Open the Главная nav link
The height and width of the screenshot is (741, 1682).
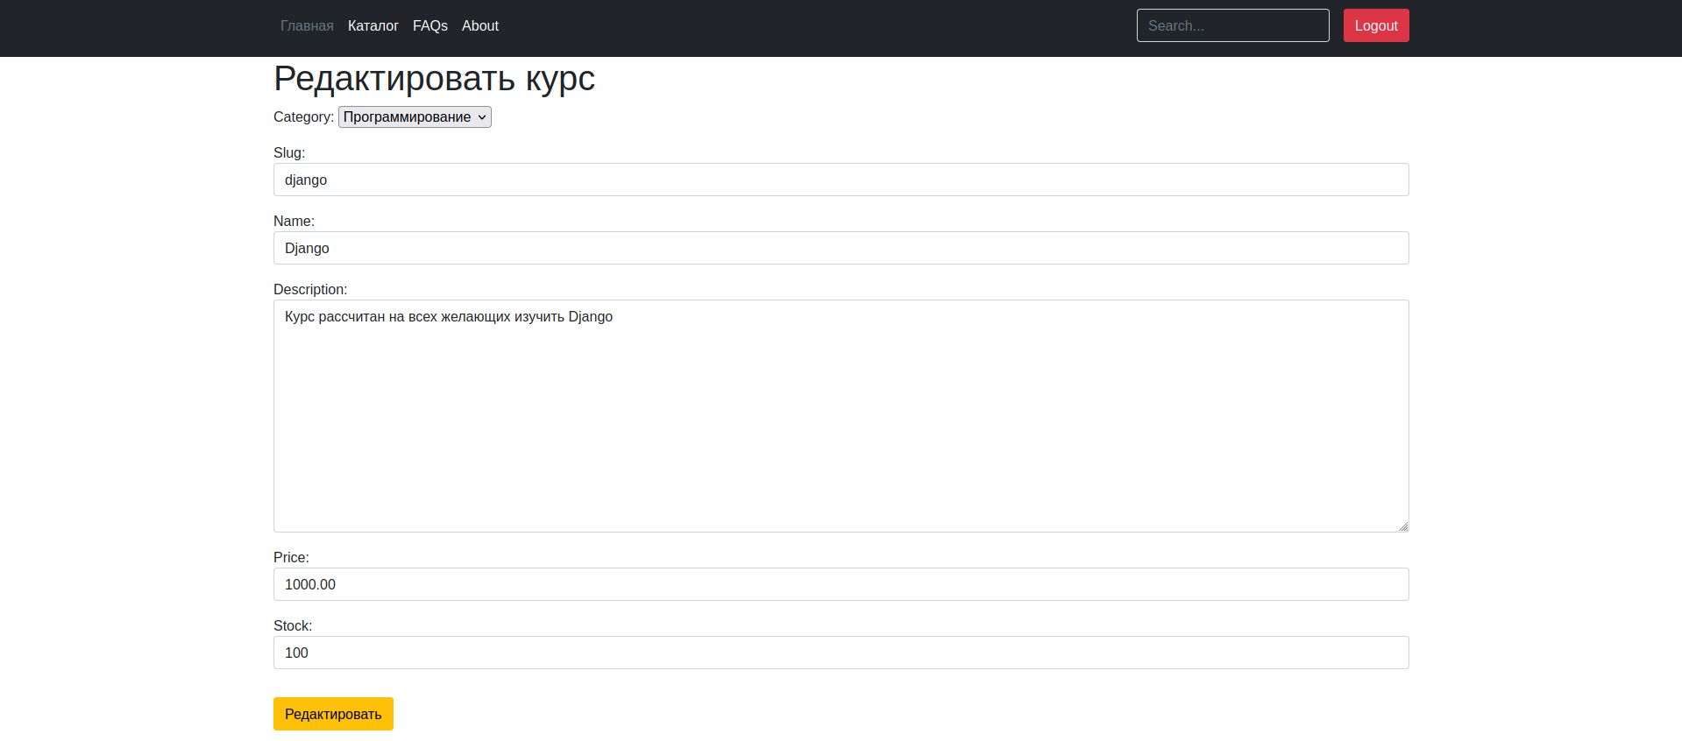click(x=307, y=26)
